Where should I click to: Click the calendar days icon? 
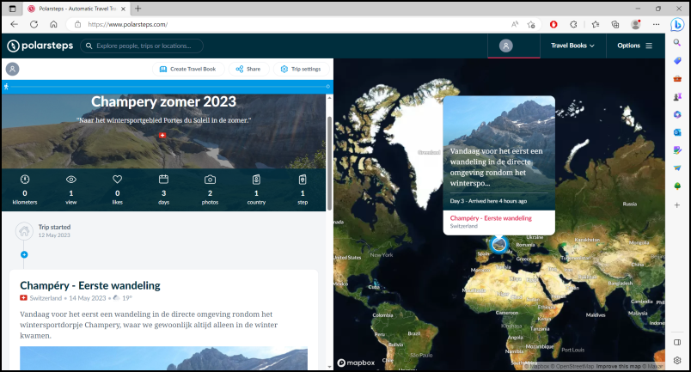163,179
